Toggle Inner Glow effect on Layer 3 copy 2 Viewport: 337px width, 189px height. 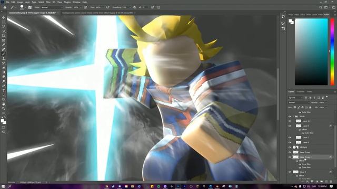(300, 164)
